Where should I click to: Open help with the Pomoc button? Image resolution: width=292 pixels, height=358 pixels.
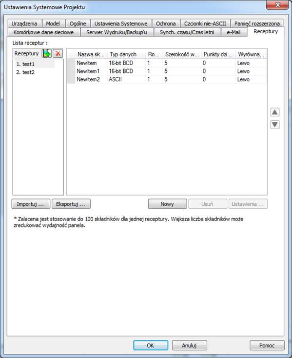pyautogui.click(x=267, y=345)
